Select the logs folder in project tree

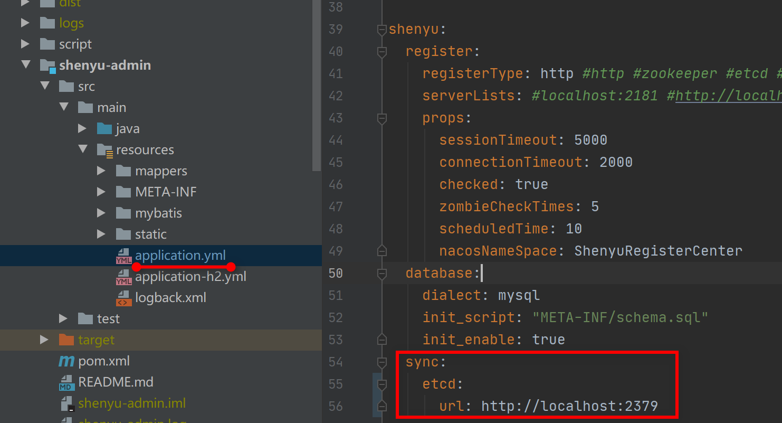71,23
